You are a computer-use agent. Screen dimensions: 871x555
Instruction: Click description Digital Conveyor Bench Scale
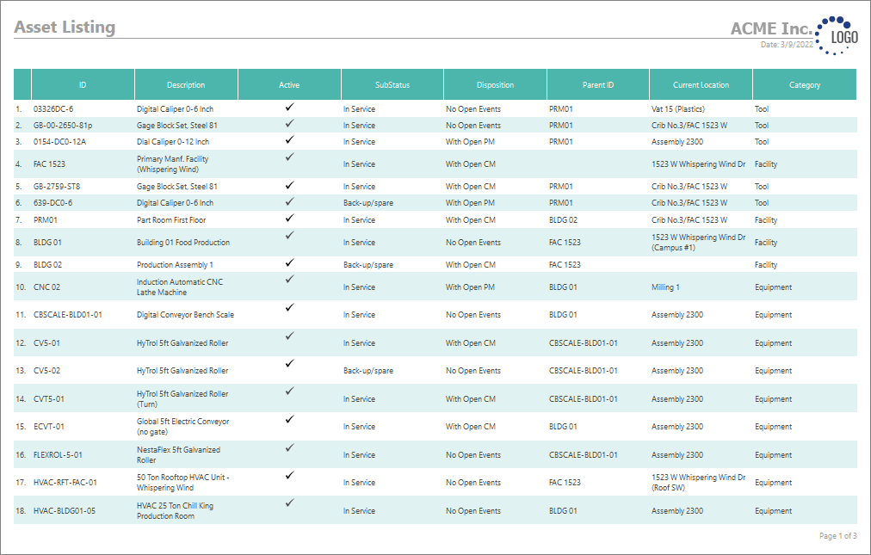point(186,314)
